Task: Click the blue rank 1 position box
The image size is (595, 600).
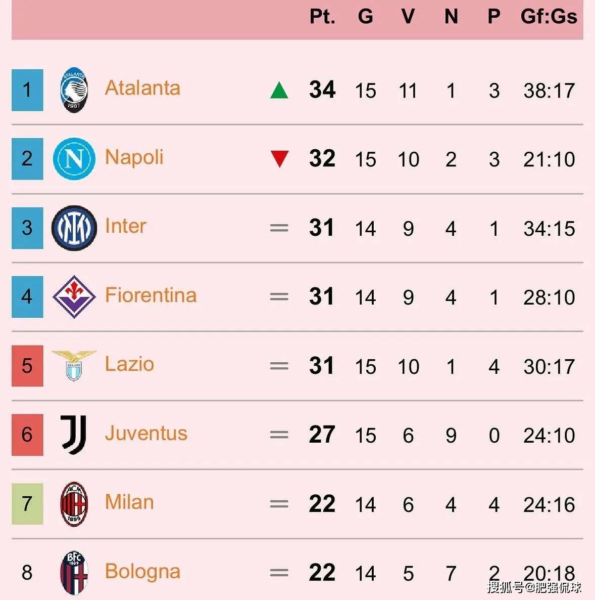Action: click(27, 90)
